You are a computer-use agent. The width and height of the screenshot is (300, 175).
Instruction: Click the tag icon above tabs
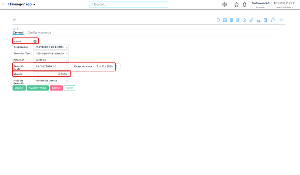coord(14,29)
